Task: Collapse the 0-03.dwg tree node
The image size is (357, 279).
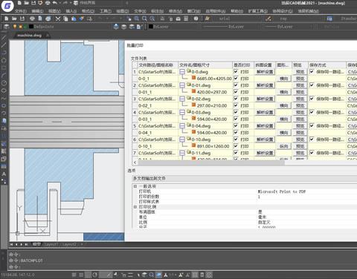Action: coord(182,112)
